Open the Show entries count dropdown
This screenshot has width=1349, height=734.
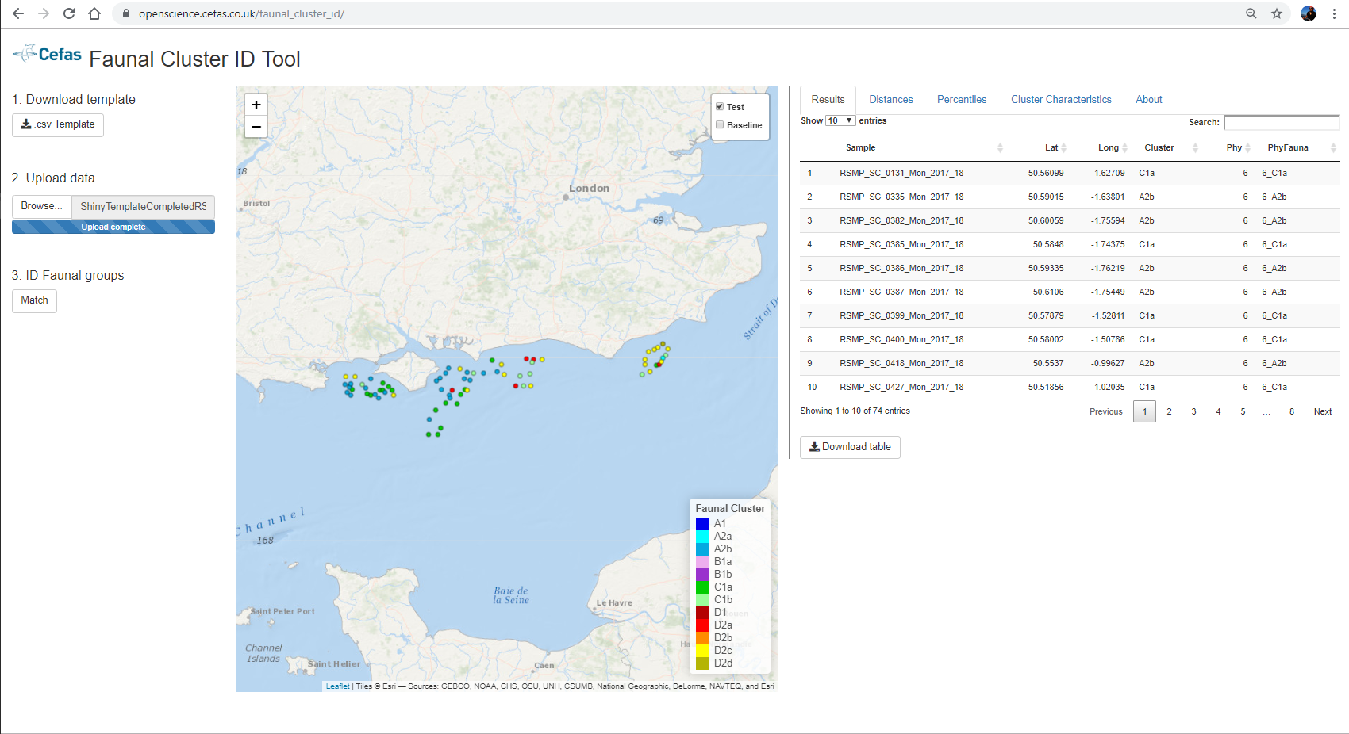point(840,120)
